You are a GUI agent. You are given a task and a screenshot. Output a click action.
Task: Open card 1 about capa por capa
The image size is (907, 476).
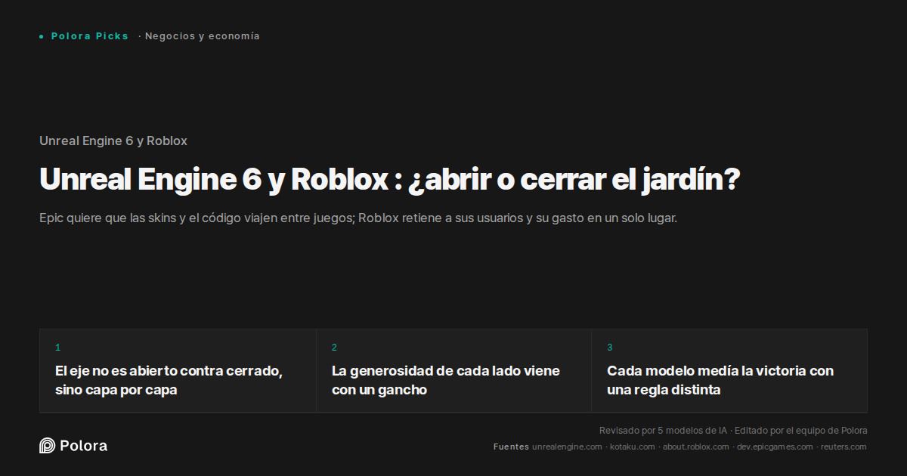[x=178, y=371]
